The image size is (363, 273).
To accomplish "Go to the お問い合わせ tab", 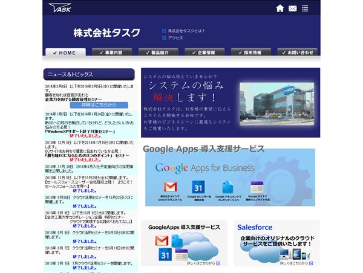I will tap(297, 52).
